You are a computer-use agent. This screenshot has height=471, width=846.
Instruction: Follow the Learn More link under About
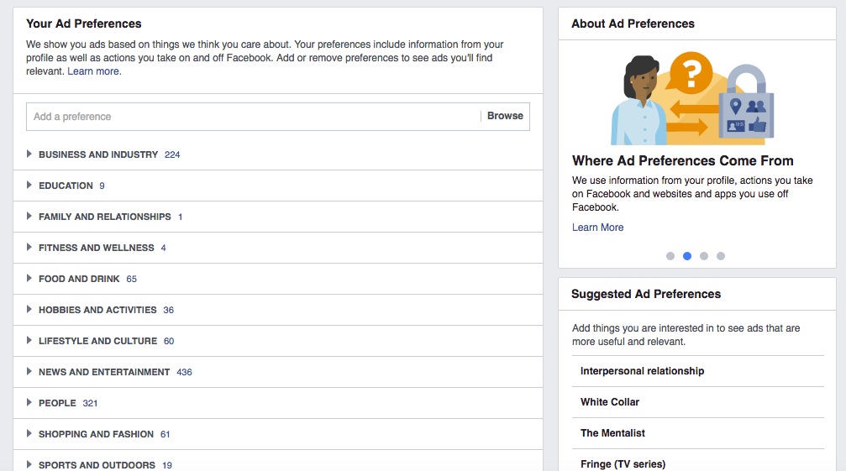click(x=597, y=228)
